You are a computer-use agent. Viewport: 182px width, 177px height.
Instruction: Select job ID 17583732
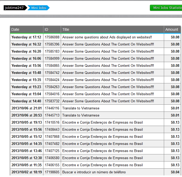tap(52, 101)
